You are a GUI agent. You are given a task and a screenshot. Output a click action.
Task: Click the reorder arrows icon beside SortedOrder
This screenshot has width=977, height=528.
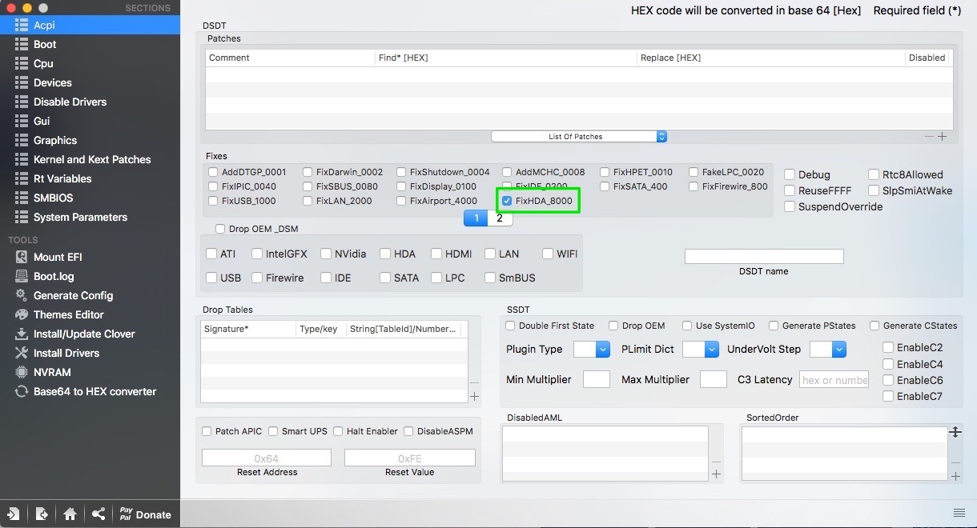(x=955, y=432)
